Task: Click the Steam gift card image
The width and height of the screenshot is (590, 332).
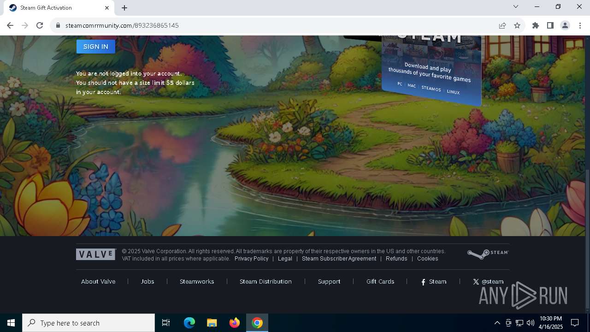Action: pos(431,70)
